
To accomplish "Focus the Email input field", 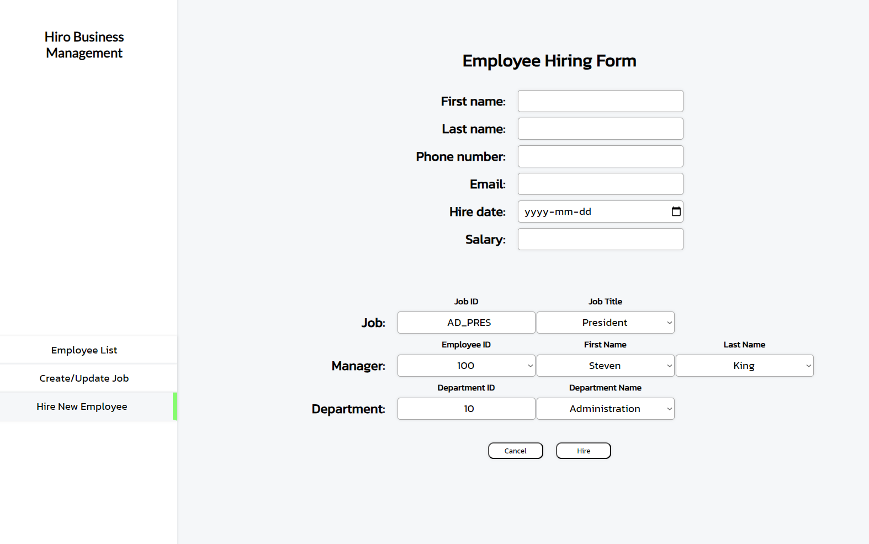I will point(600,184).
